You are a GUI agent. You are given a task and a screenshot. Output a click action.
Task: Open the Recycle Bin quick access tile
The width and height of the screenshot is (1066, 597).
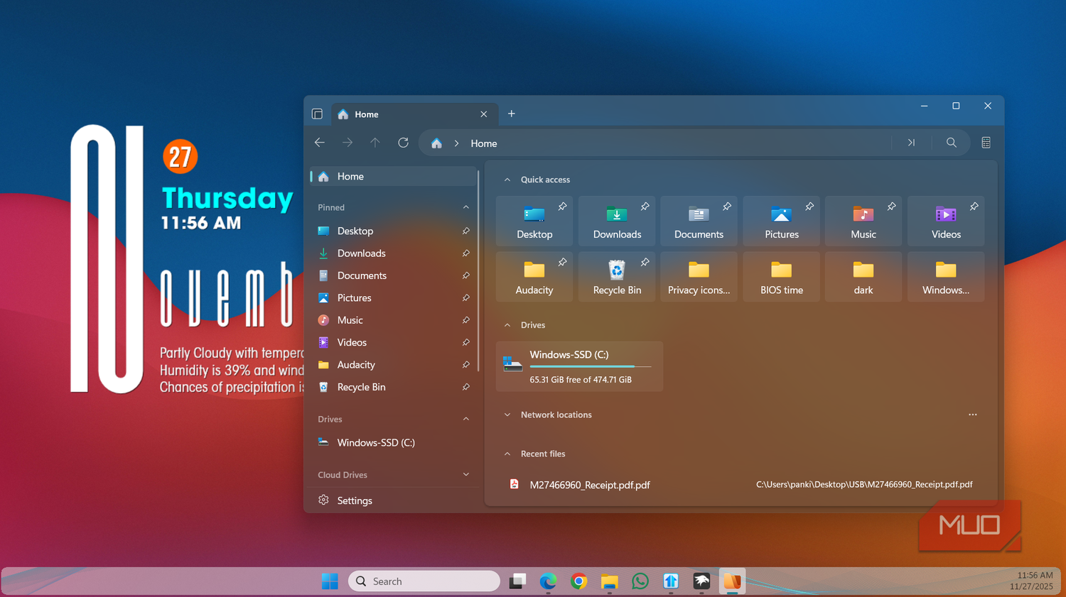[x=617, y=277]
